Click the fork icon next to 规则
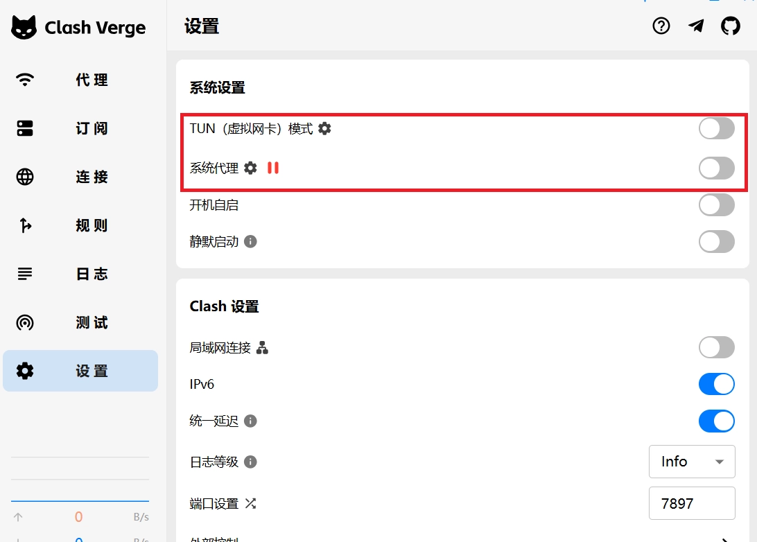 click(x=25, y=225)
